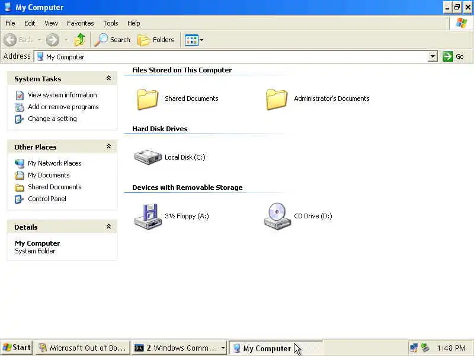
Task: Select the Local Disk (C:) drive icon
Action: [x=148, y=157]
